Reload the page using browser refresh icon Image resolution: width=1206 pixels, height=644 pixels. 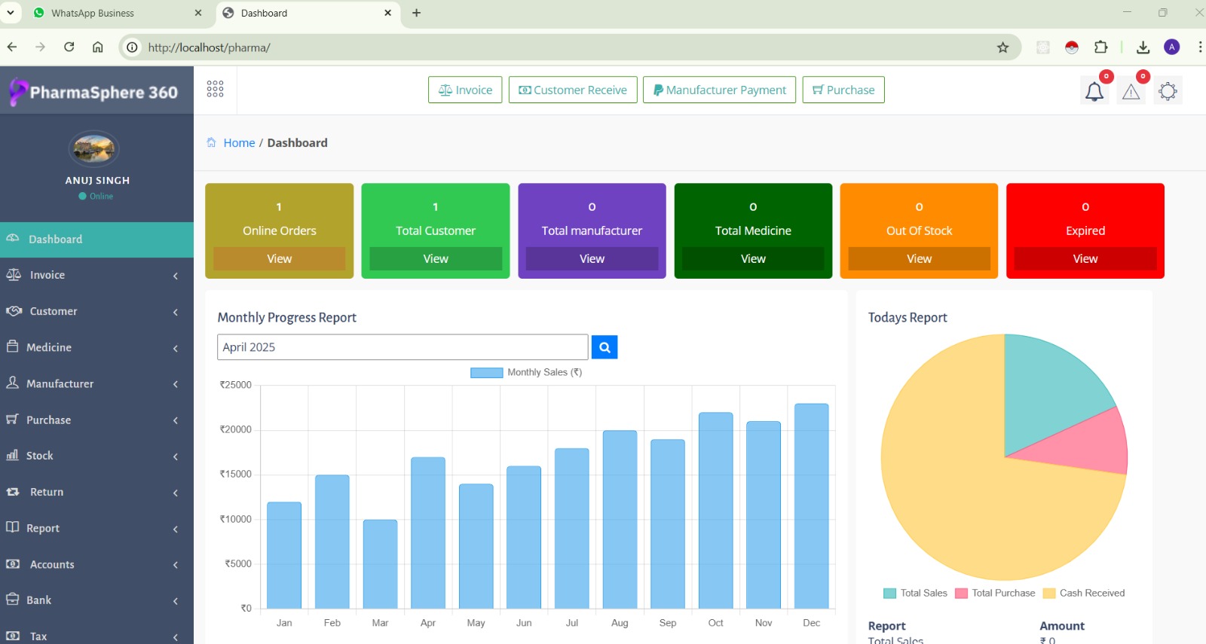tap(69, 47)
